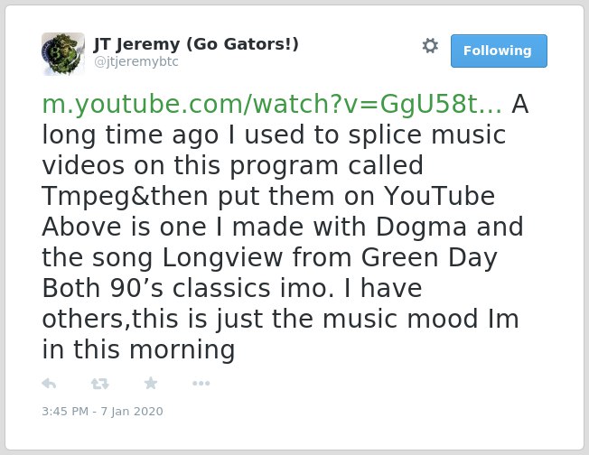The height and width of the screenshot is (455, 589).
Task: Unfollow by clicking the blue Following button
Action: coord(499,51)
